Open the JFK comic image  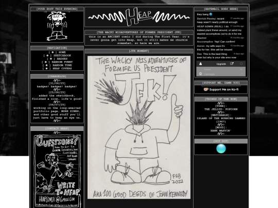(x=139, y=127)
